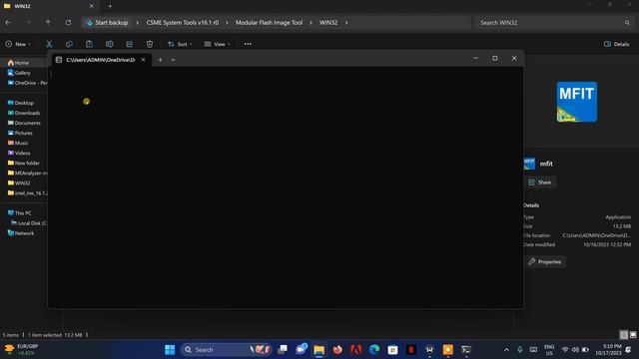The image size is (639, 359).
Task: Open the Windows Start menu
Action: click(x=170, y=350)
